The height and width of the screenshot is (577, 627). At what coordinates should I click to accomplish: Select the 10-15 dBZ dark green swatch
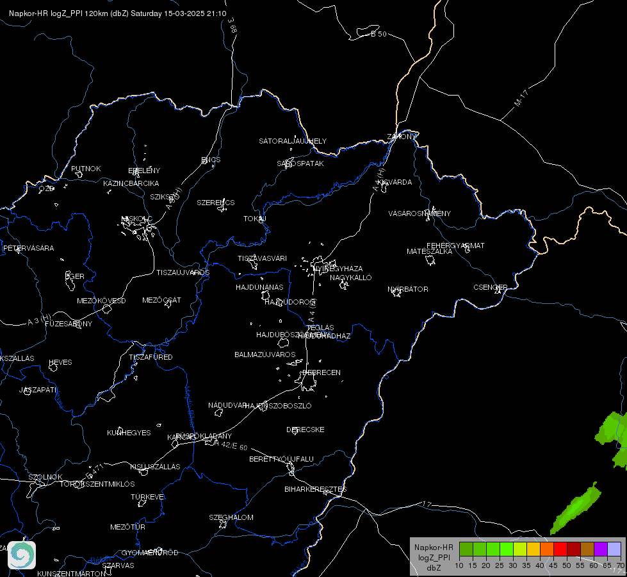[x=466, y=549]
